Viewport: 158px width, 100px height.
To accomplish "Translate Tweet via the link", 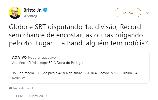I will tap(23, 88).
